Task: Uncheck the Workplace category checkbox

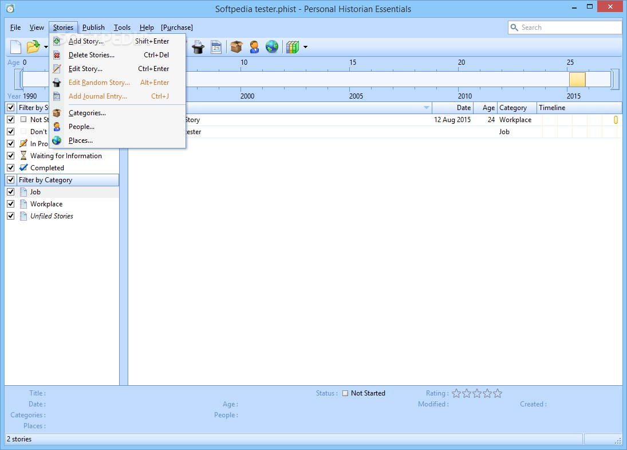Action: click(x=11, y=204)
